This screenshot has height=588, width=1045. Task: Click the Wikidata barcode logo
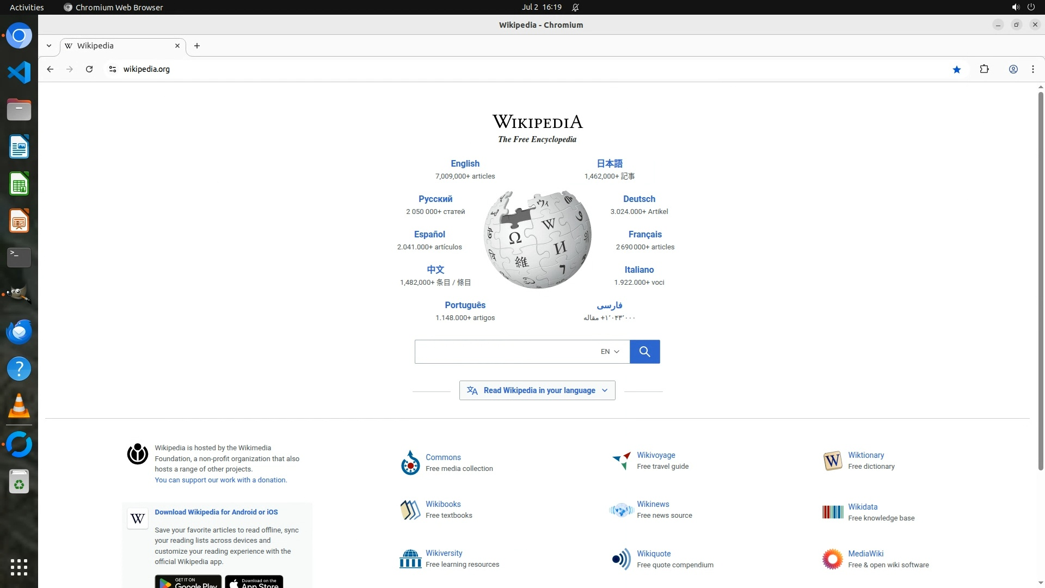(832, 512)
